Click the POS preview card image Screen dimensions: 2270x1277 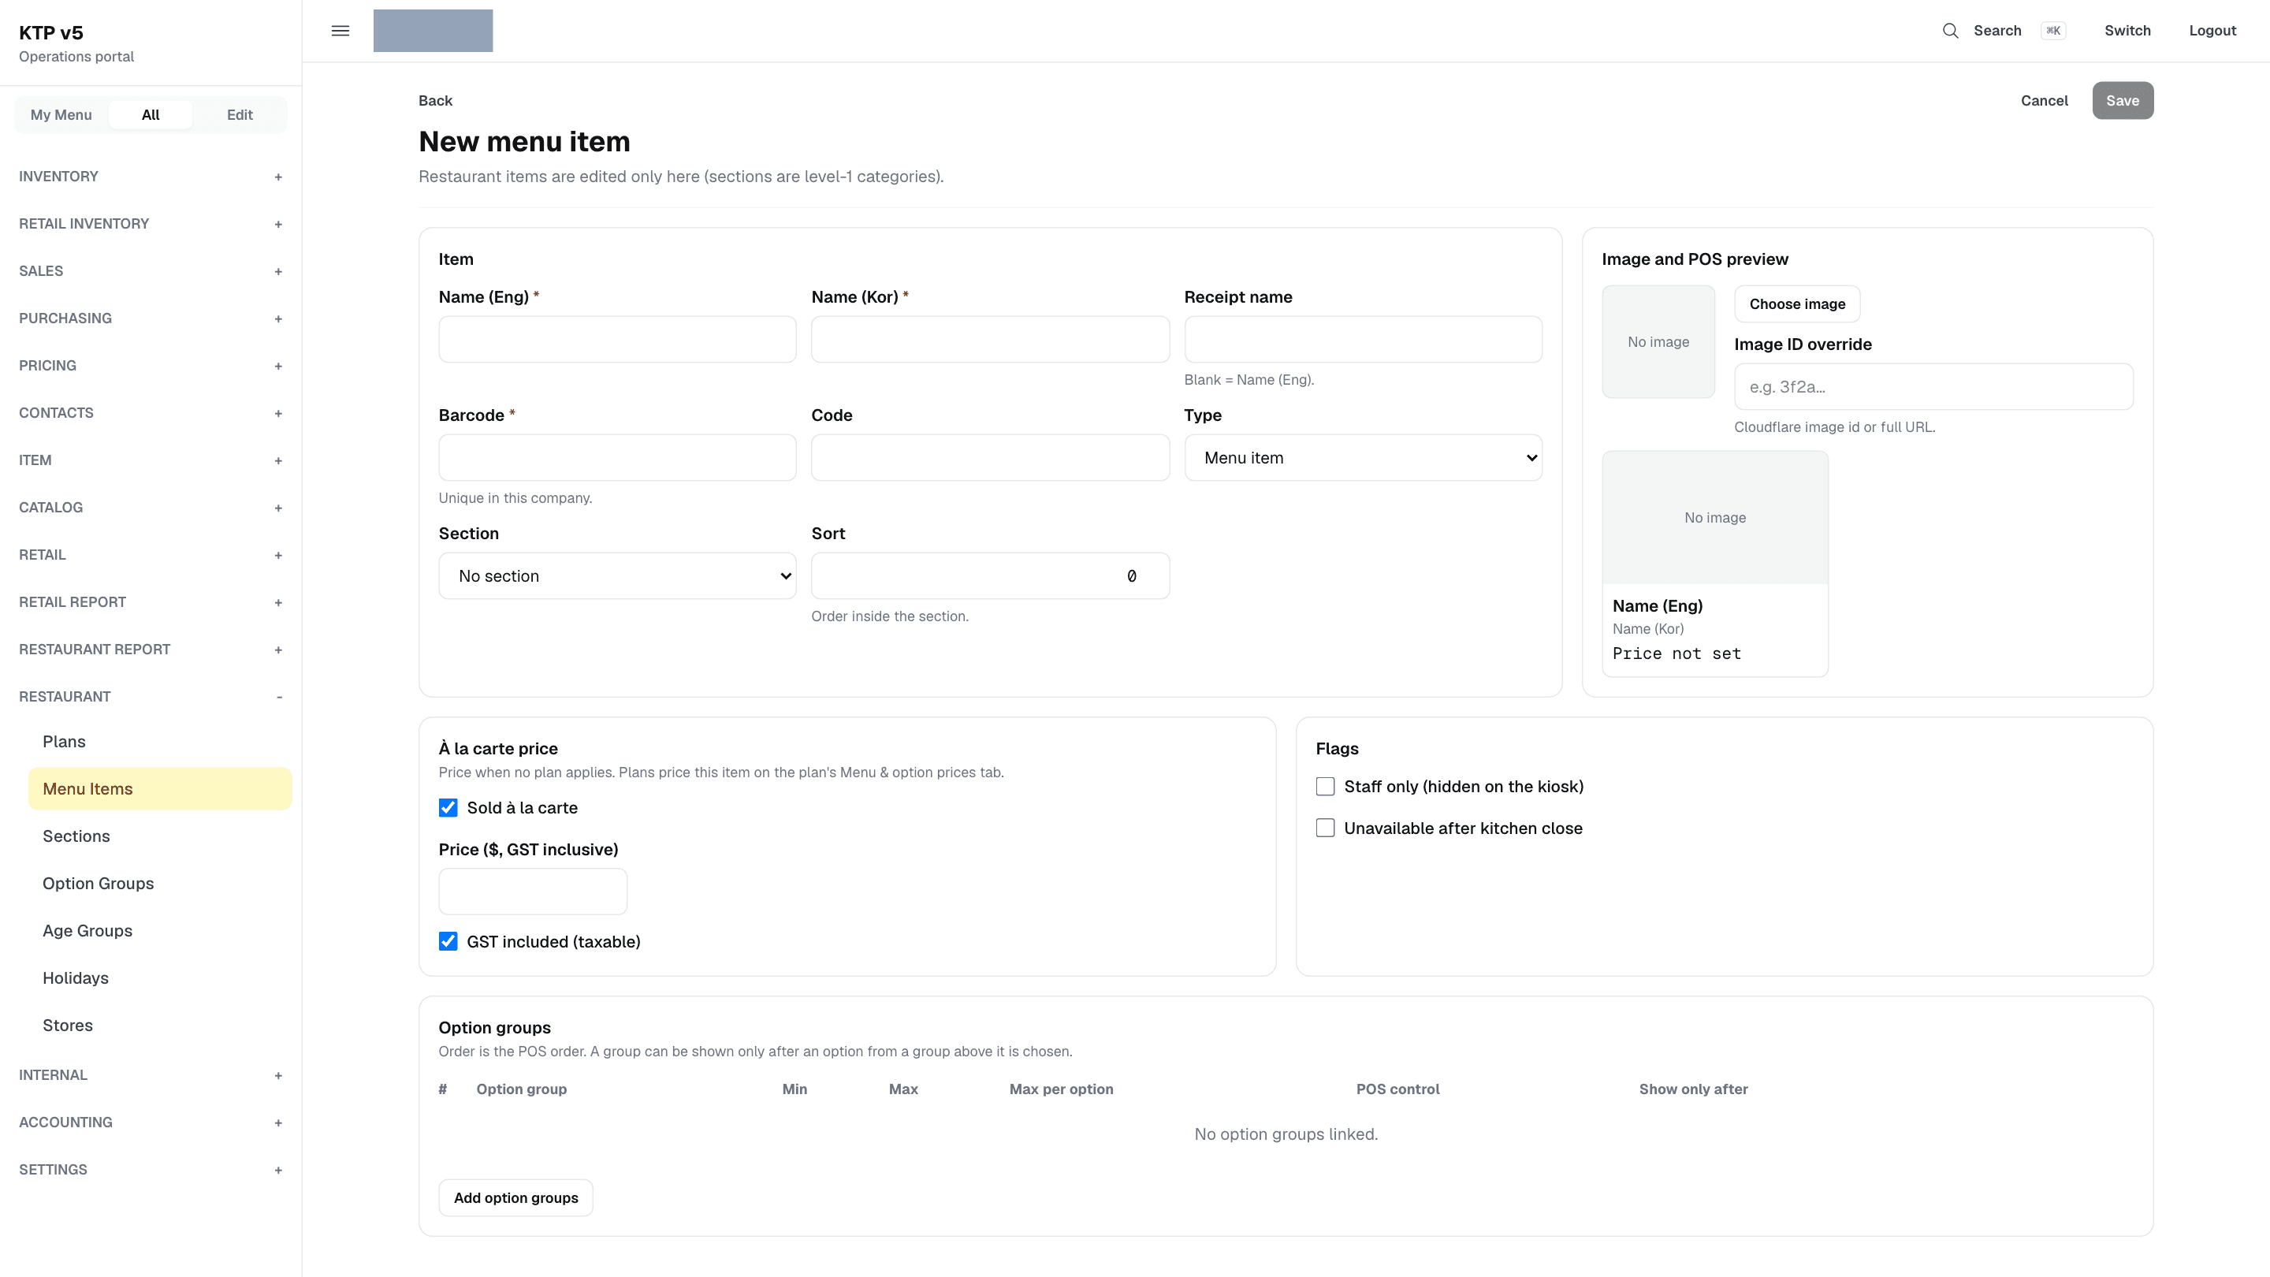(x=1714, y=517)
